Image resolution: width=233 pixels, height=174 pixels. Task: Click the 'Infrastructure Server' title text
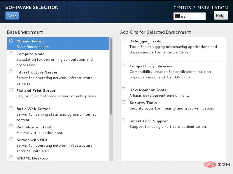coord(37,72)
